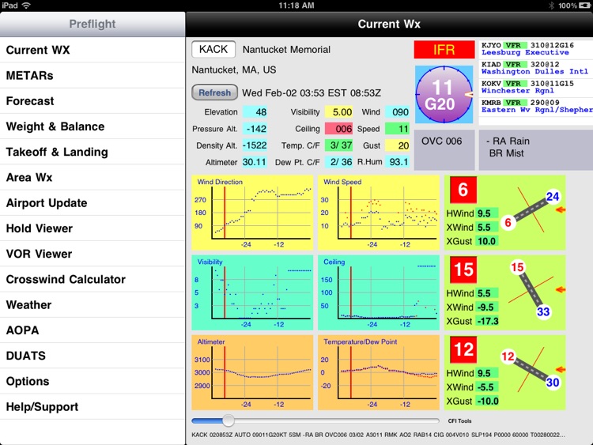Image resolution: width=593 pixels, height=445 pixels.
Task: Open VOR Viewer
Action: (93, 254)
